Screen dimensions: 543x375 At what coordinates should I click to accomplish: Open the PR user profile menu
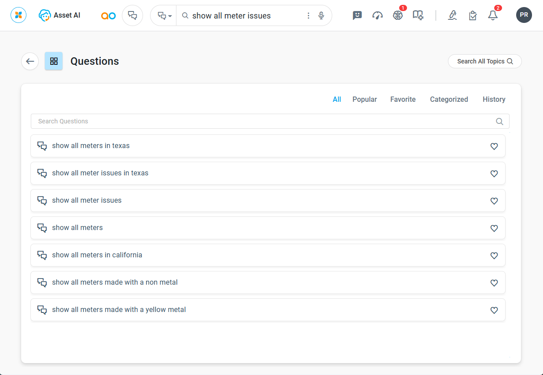click(524, 15)
